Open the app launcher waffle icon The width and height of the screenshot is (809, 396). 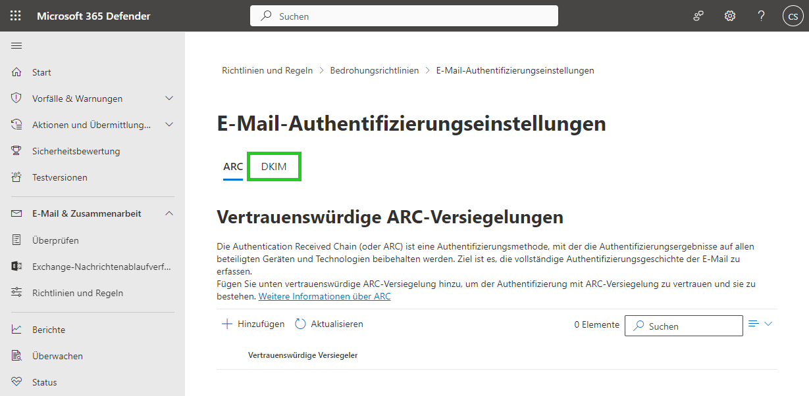pos(16,16)
